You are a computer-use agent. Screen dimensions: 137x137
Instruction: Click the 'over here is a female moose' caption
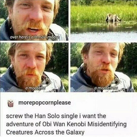point(35,37)
